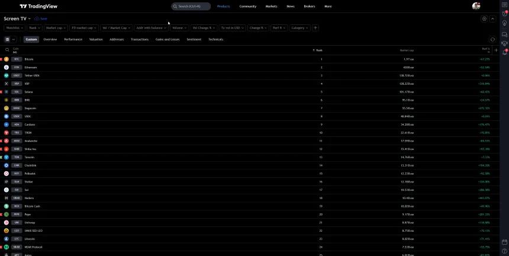Open the Brokers menu in top navigation
This screenshot has height=256, width=509.
coord(310,6)
